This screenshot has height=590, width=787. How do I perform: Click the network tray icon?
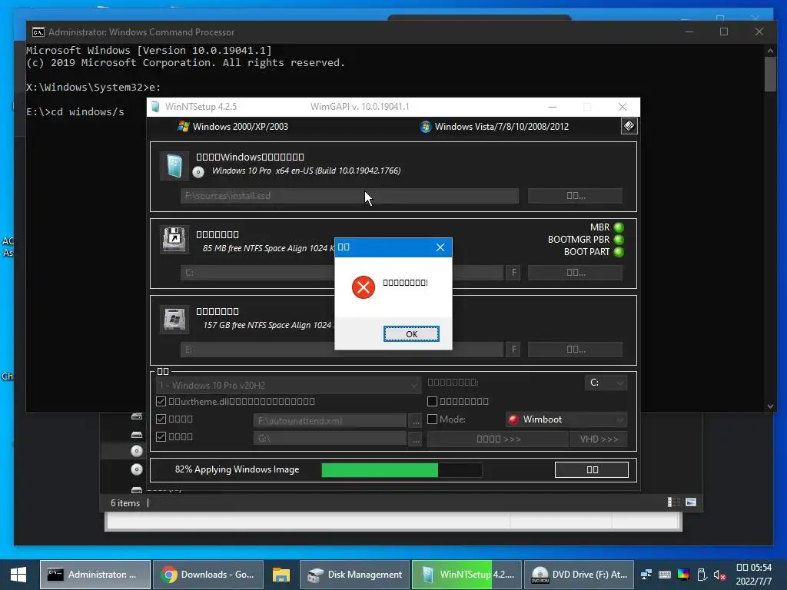point(646,575)
